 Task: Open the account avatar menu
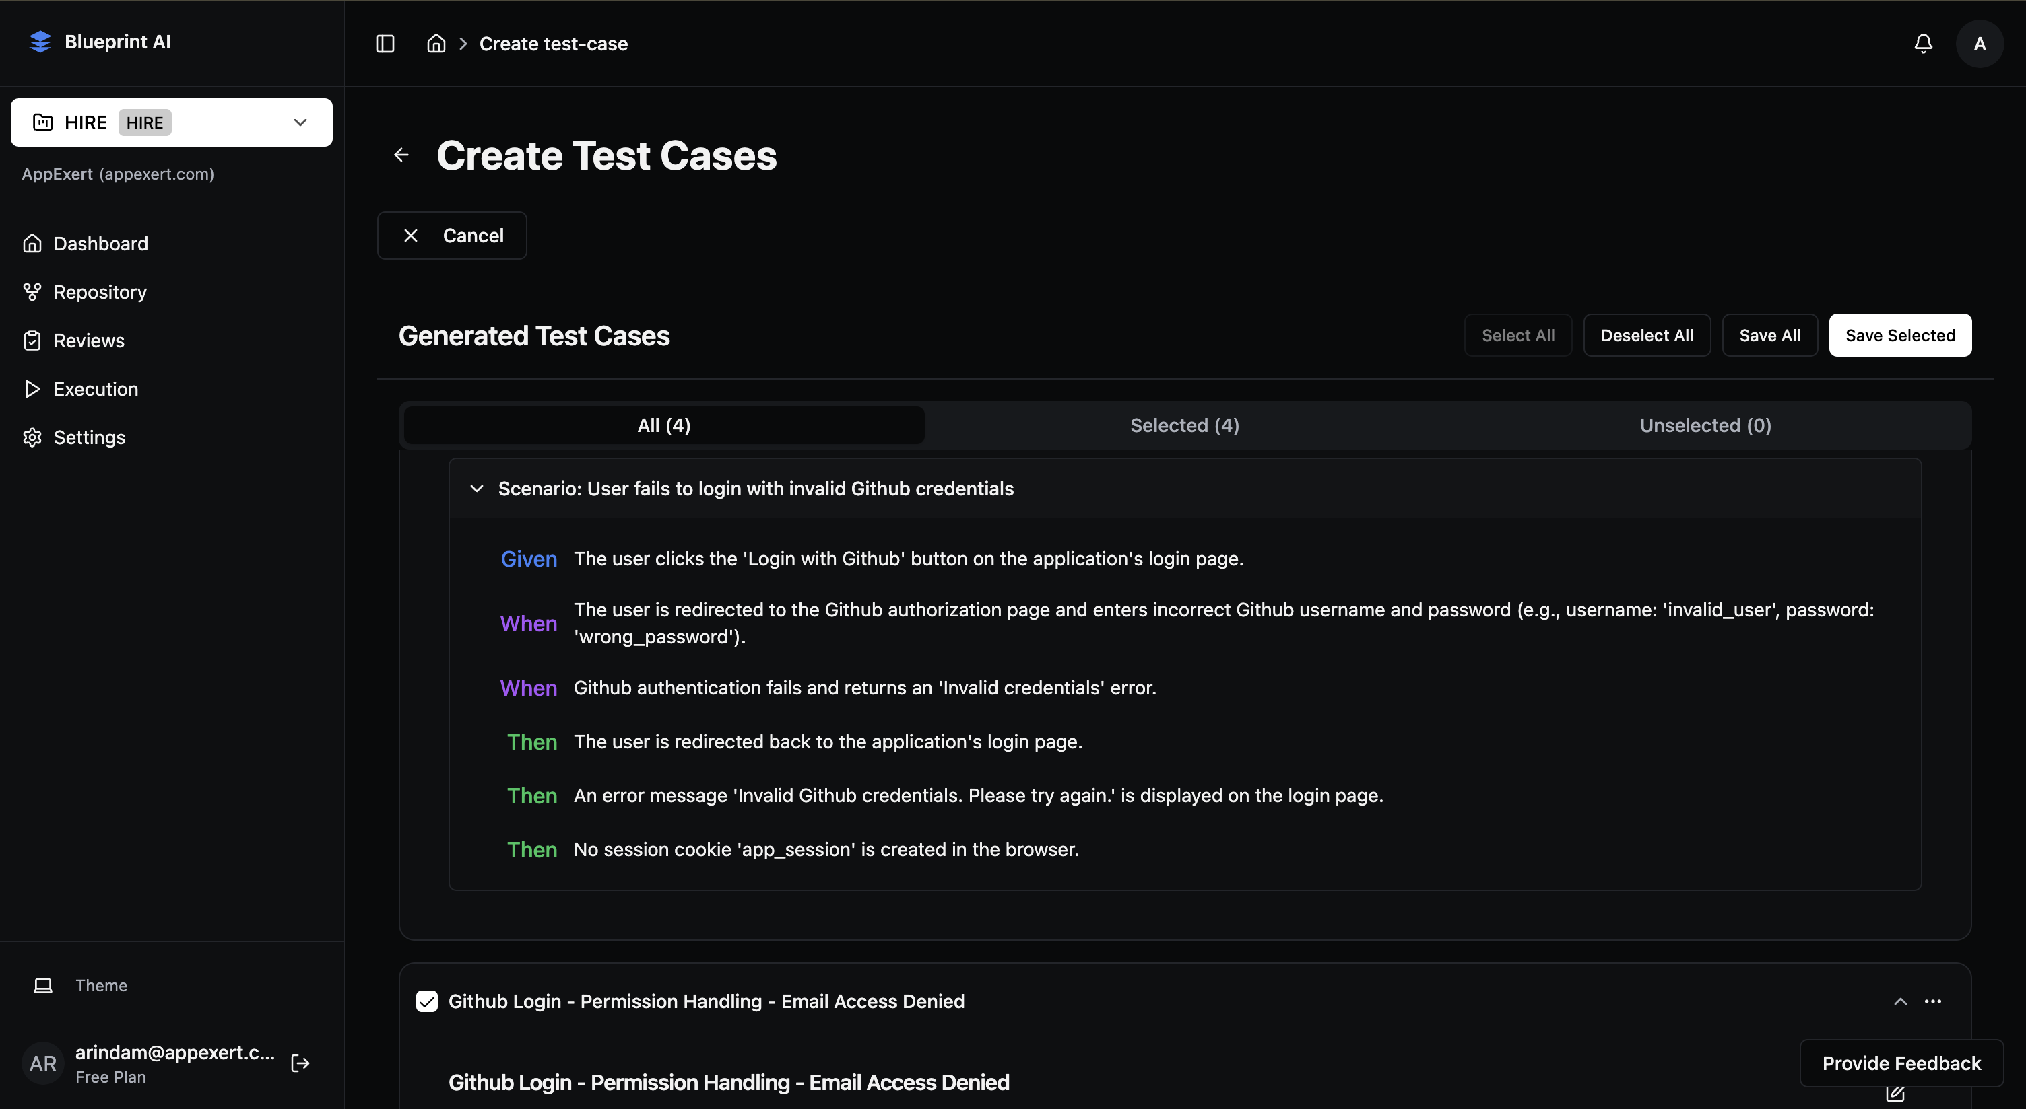tap(1980, 43)
